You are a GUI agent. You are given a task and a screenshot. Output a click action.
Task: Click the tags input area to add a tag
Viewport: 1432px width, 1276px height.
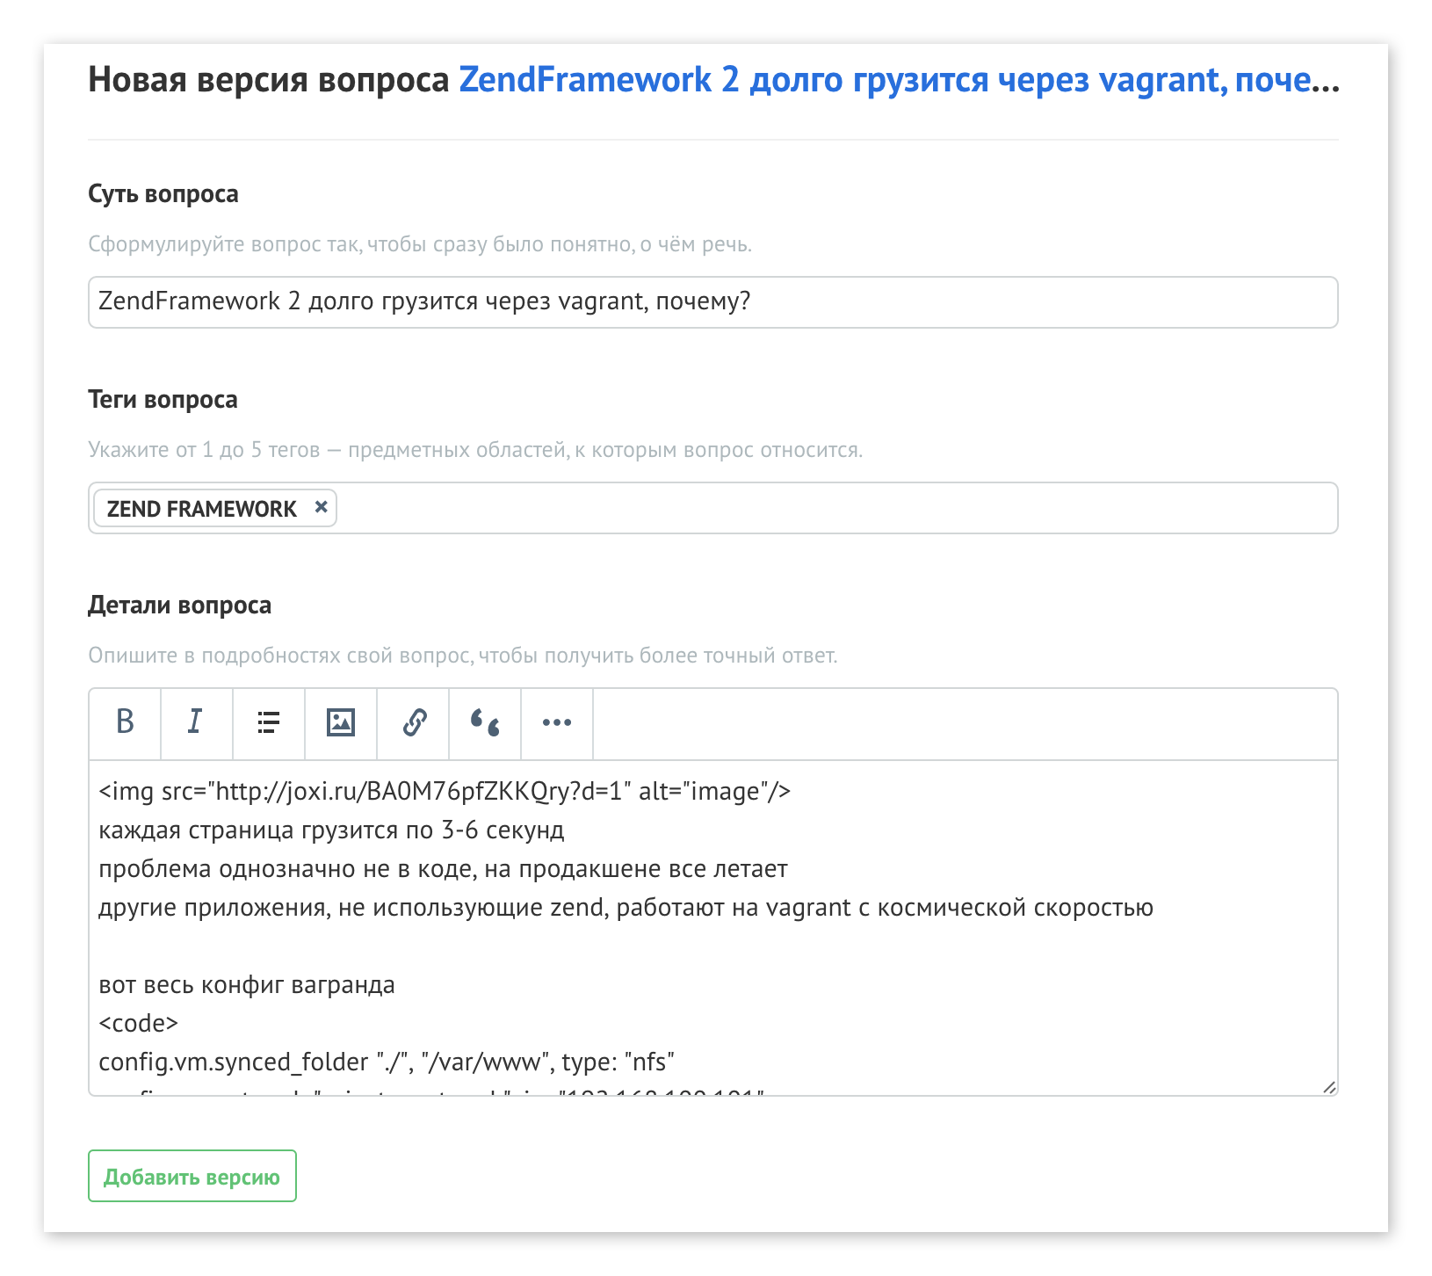pyautogui.click(x=791, y=508)
